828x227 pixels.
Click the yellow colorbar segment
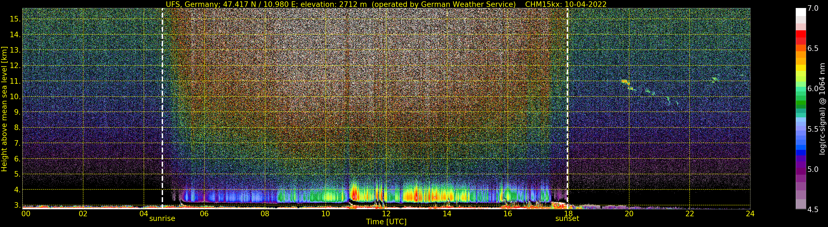tap(801, 68)
